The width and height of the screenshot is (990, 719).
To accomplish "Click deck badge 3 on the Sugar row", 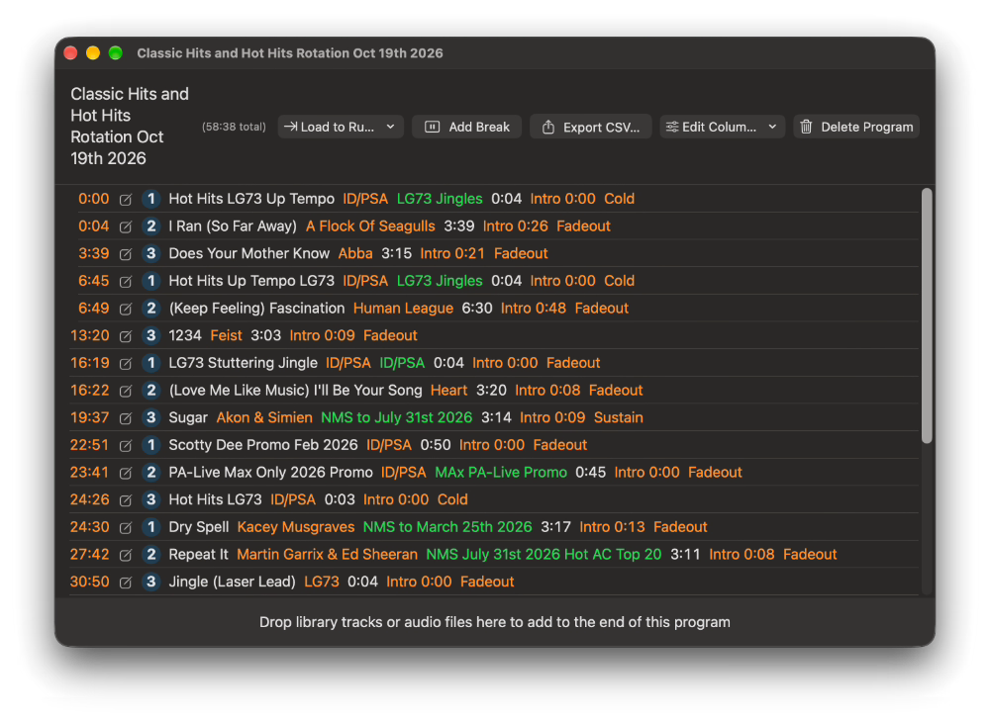I will click(x=150, y=417).
